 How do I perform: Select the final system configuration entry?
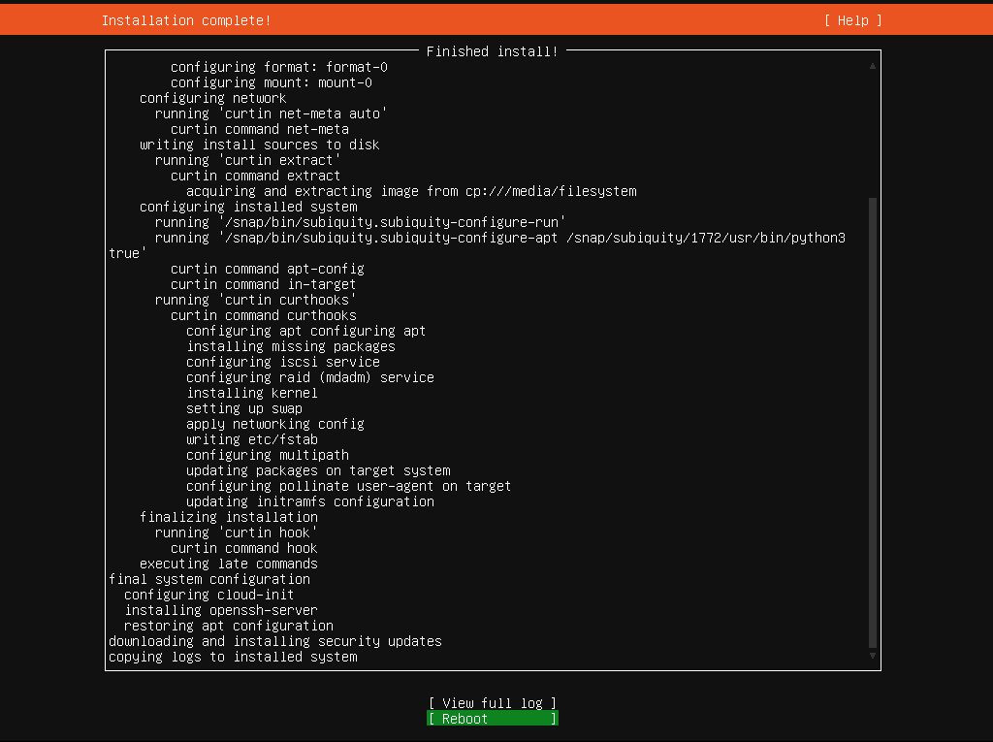[208, 578]
